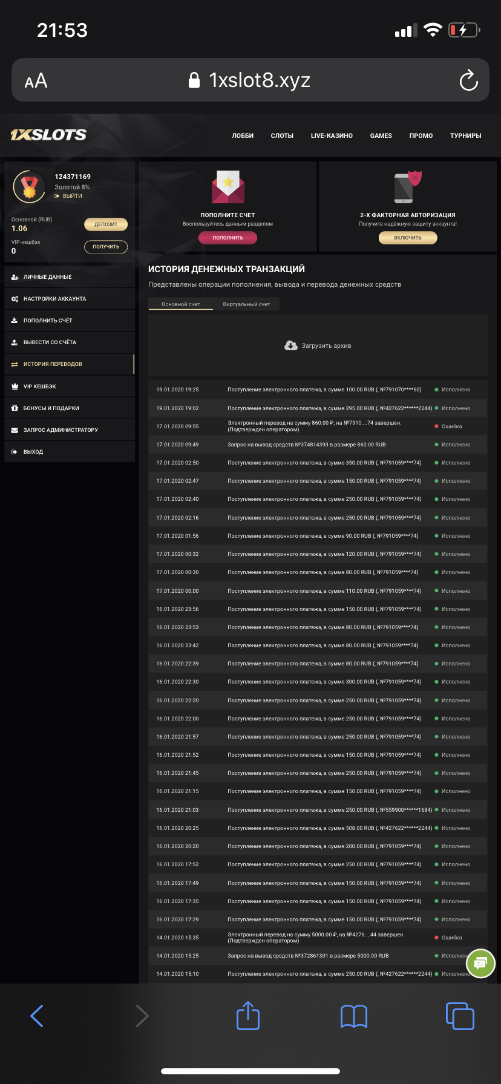
Task: Show open Safari tabs icon
Action: tap(460, 1016)
